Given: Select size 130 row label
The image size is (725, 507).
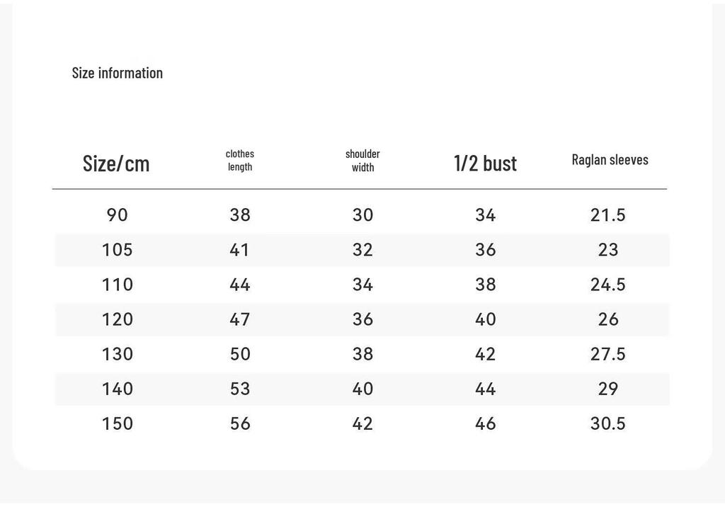Looking at the screenshot, I should coord(118,354).
